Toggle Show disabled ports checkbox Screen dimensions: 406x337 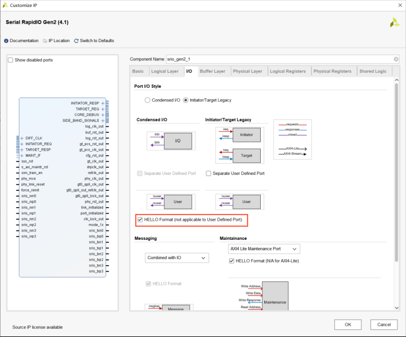pyautogui.click(x=10, y=60)
